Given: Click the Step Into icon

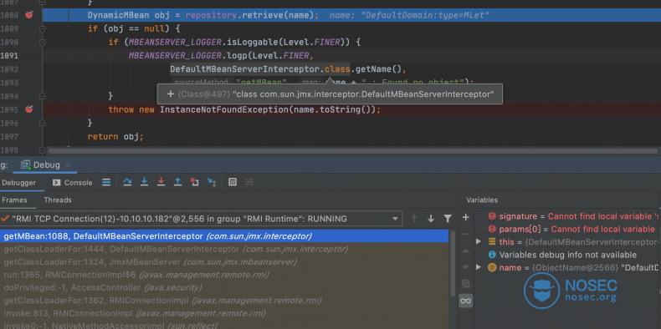Looking at the screenshot, I should click(x=144, y=182).
